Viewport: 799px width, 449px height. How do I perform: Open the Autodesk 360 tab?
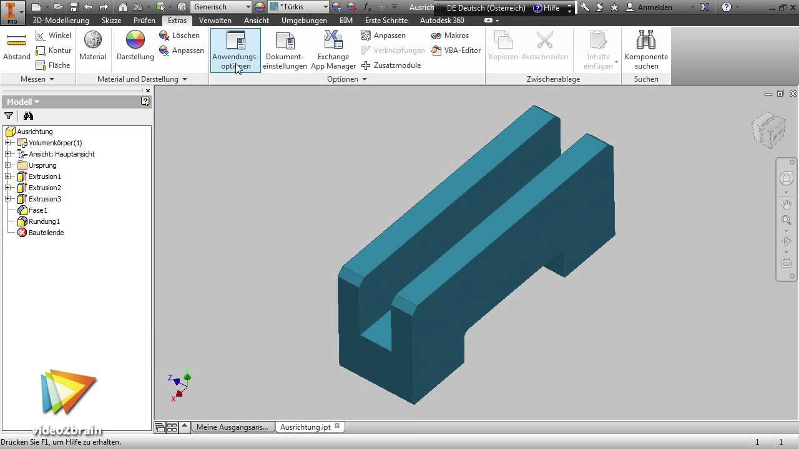pos(442,21)
